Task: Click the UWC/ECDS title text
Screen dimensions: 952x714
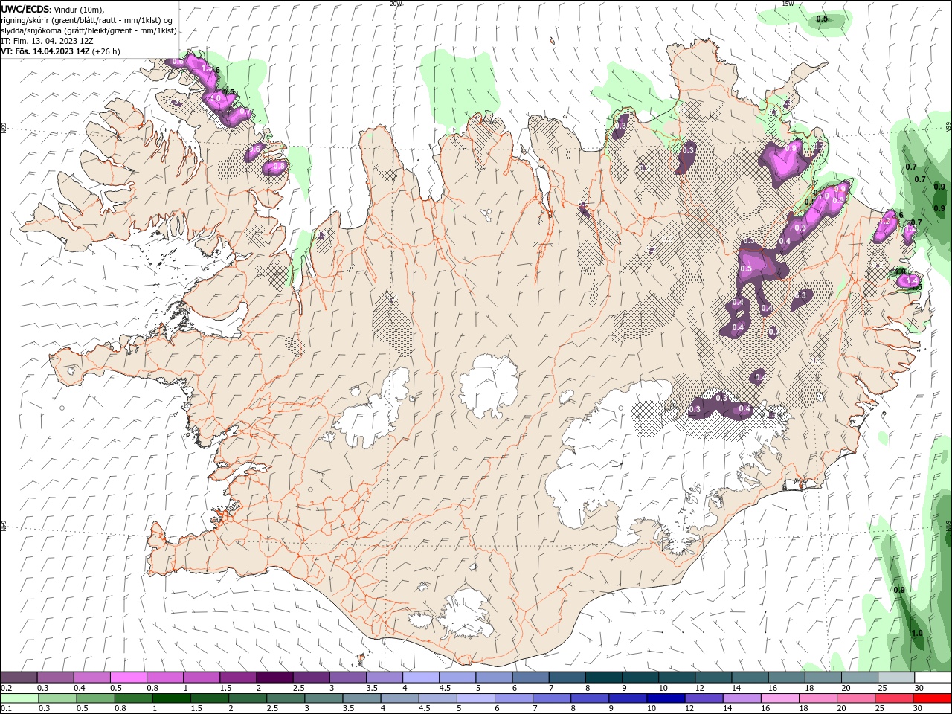Action: 25,8
